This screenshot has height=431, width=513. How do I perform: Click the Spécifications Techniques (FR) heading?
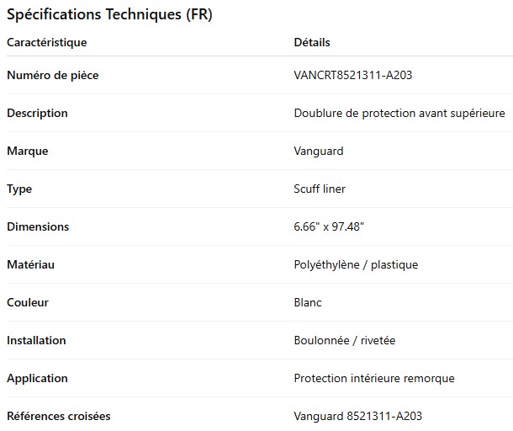[109, 14]
